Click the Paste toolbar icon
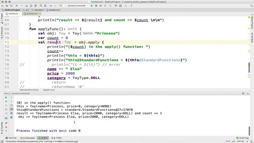The height and width of the screenshot is (143, 254). pos(35,6)
